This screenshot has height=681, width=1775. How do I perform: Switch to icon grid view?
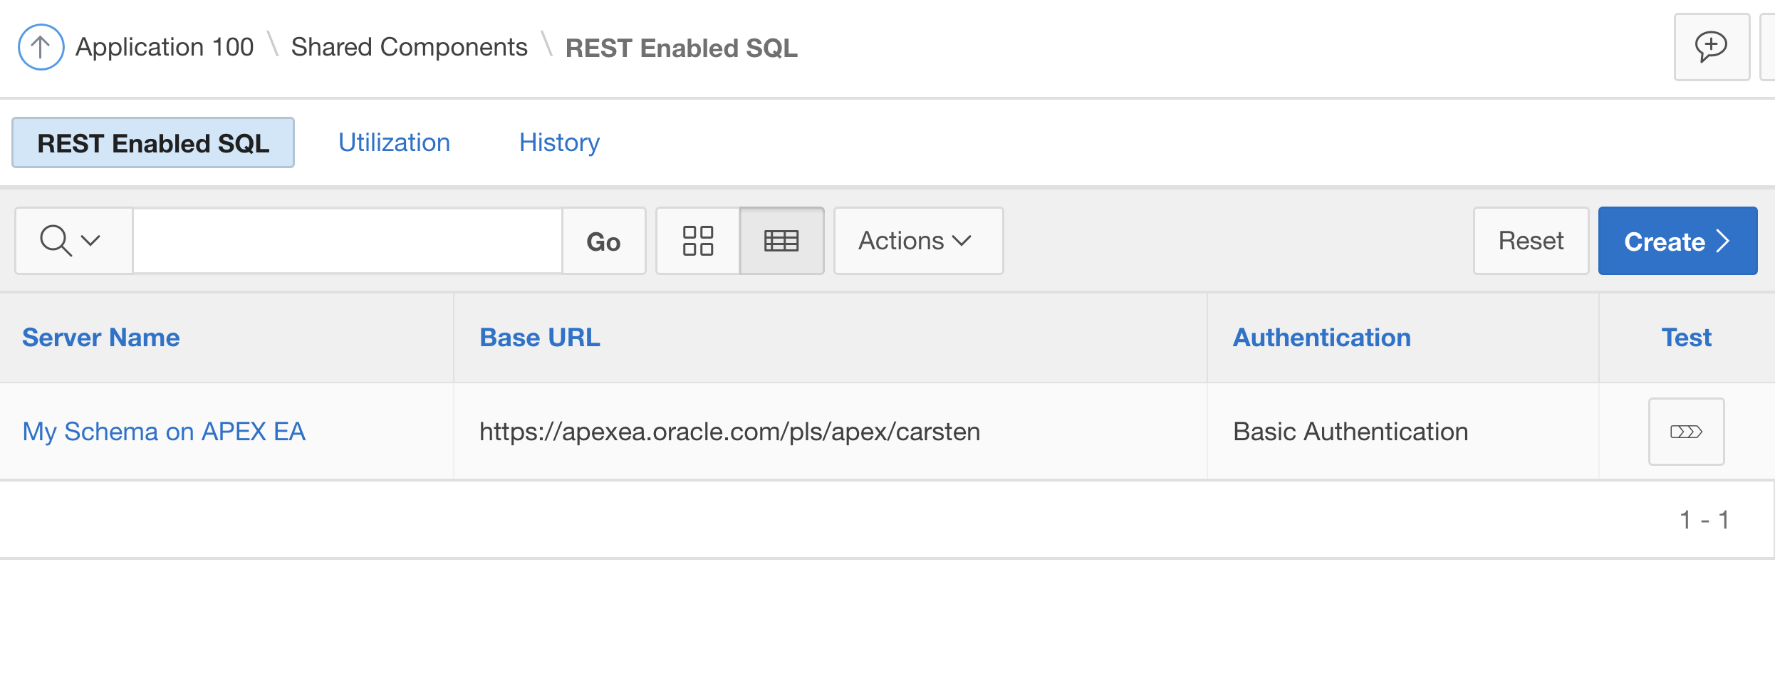(697, 241)
